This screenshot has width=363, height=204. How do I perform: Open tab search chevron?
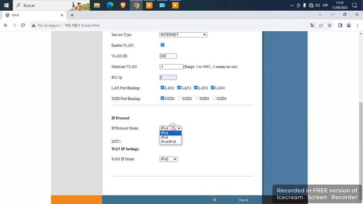(320, 15)
